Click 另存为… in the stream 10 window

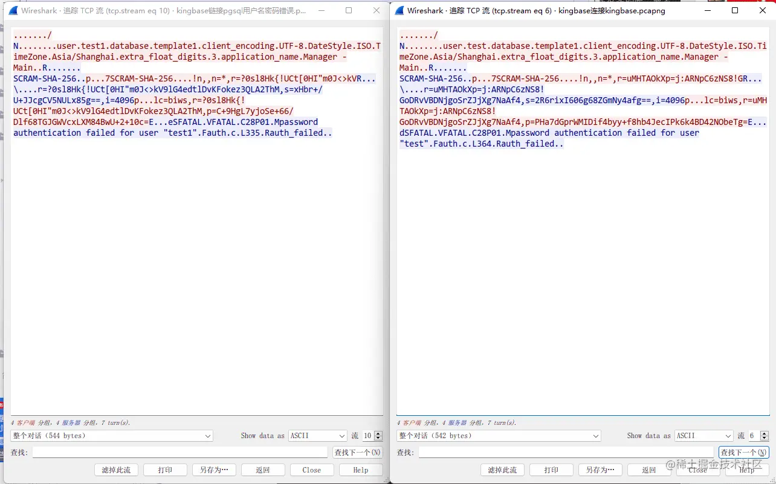[215, 470]
